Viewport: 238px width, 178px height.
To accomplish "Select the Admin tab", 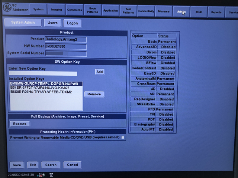I will (x=181, y=11).
